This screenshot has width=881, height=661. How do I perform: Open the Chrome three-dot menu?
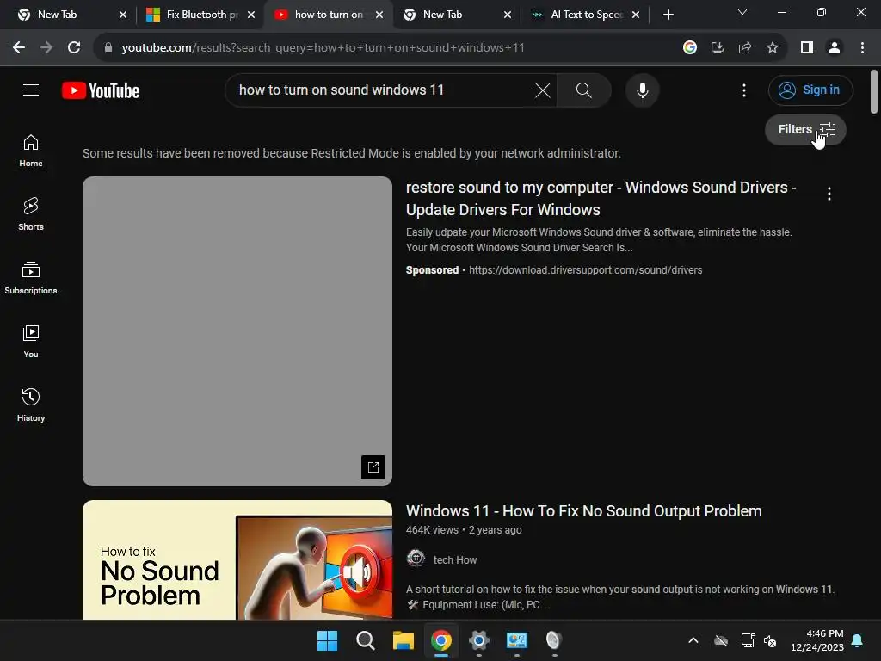[862, 48]
